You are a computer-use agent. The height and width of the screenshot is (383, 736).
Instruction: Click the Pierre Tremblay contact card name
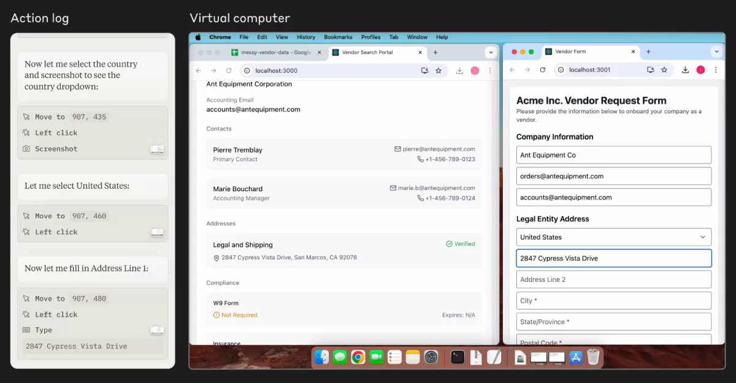tap(238, 150)
